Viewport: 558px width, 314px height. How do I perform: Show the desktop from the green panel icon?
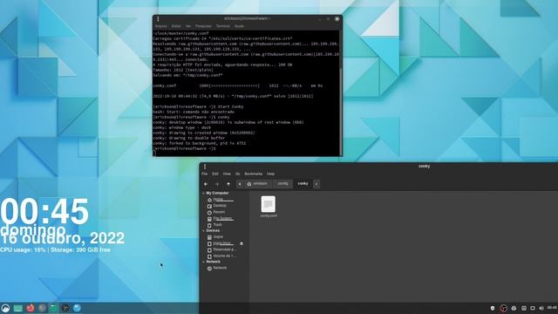[x=17, y=308]
